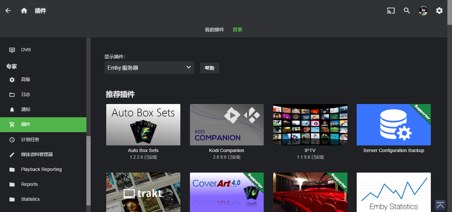
Task: Click the sidebar vertical scrollbar
Action: (x=88, y=171)
